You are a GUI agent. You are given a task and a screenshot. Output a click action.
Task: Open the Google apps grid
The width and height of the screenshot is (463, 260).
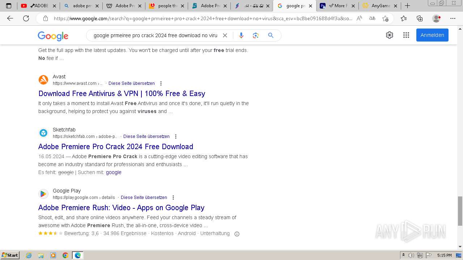[x=406, y=35]
